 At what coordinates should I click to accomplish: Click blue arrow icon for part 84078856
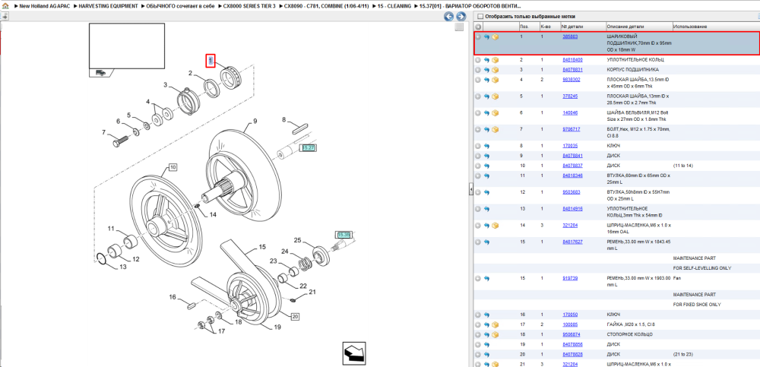coord(486,344)
